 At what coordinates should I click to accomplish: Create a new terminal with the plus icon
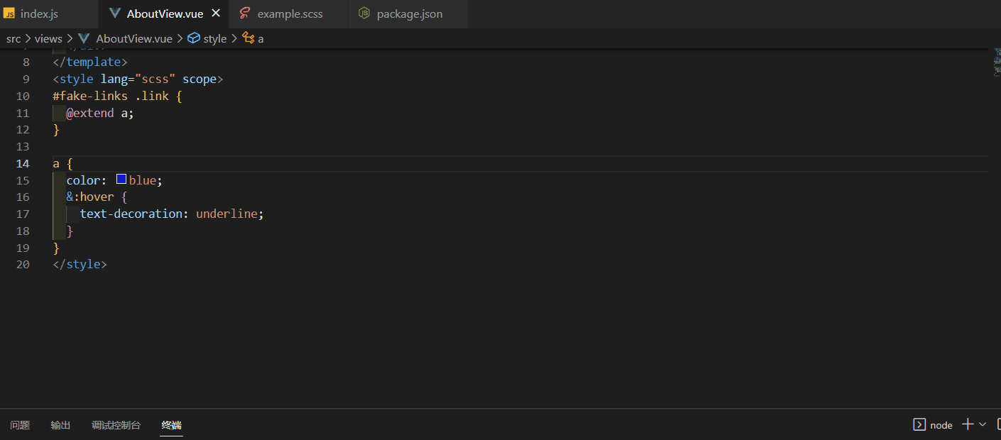(x=967, y=424)
